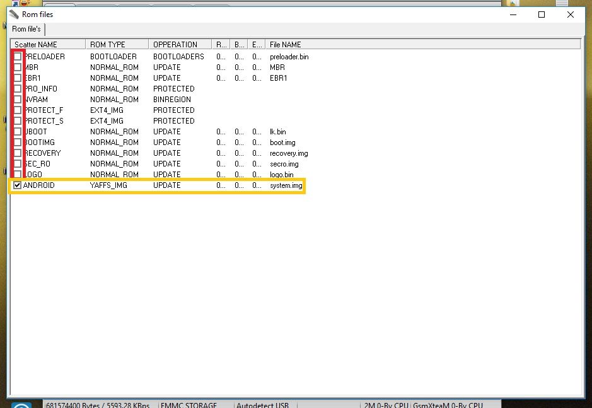The image size is (592, 408).
Task: Uncheck the ANDROID partition checkbox
Action: click(18, 185)
